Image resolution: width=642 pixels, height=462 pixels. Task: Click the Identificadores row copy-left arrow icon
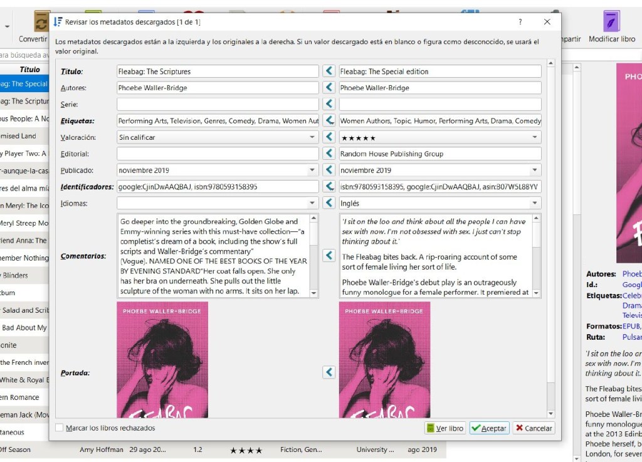click(329, 186)
